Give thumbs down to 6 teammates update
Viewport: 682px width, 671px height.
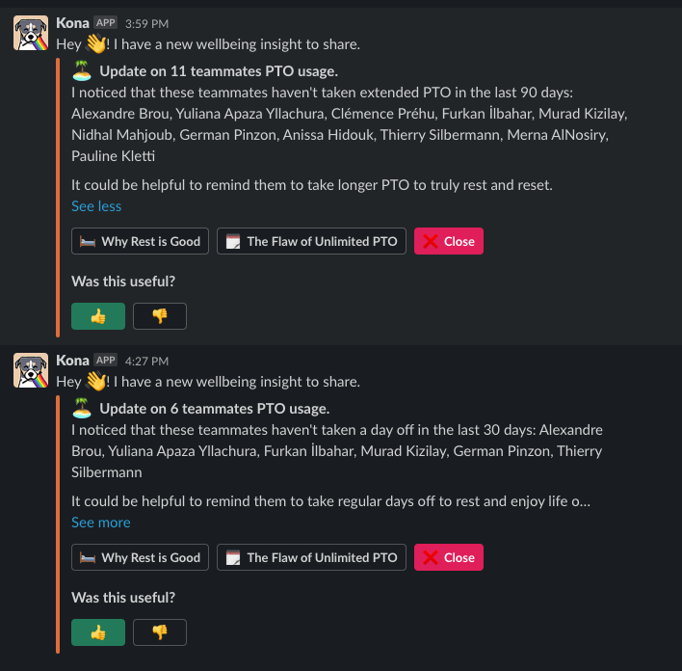tap(160, 632)
